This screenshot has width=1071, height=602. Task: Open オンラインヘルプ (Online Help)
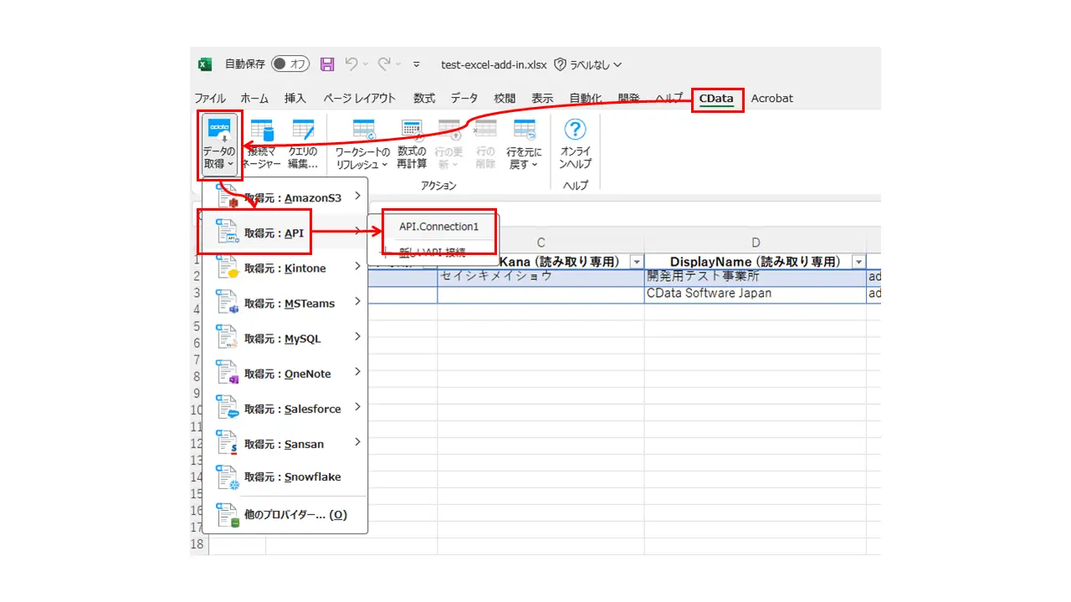point(576,145)
